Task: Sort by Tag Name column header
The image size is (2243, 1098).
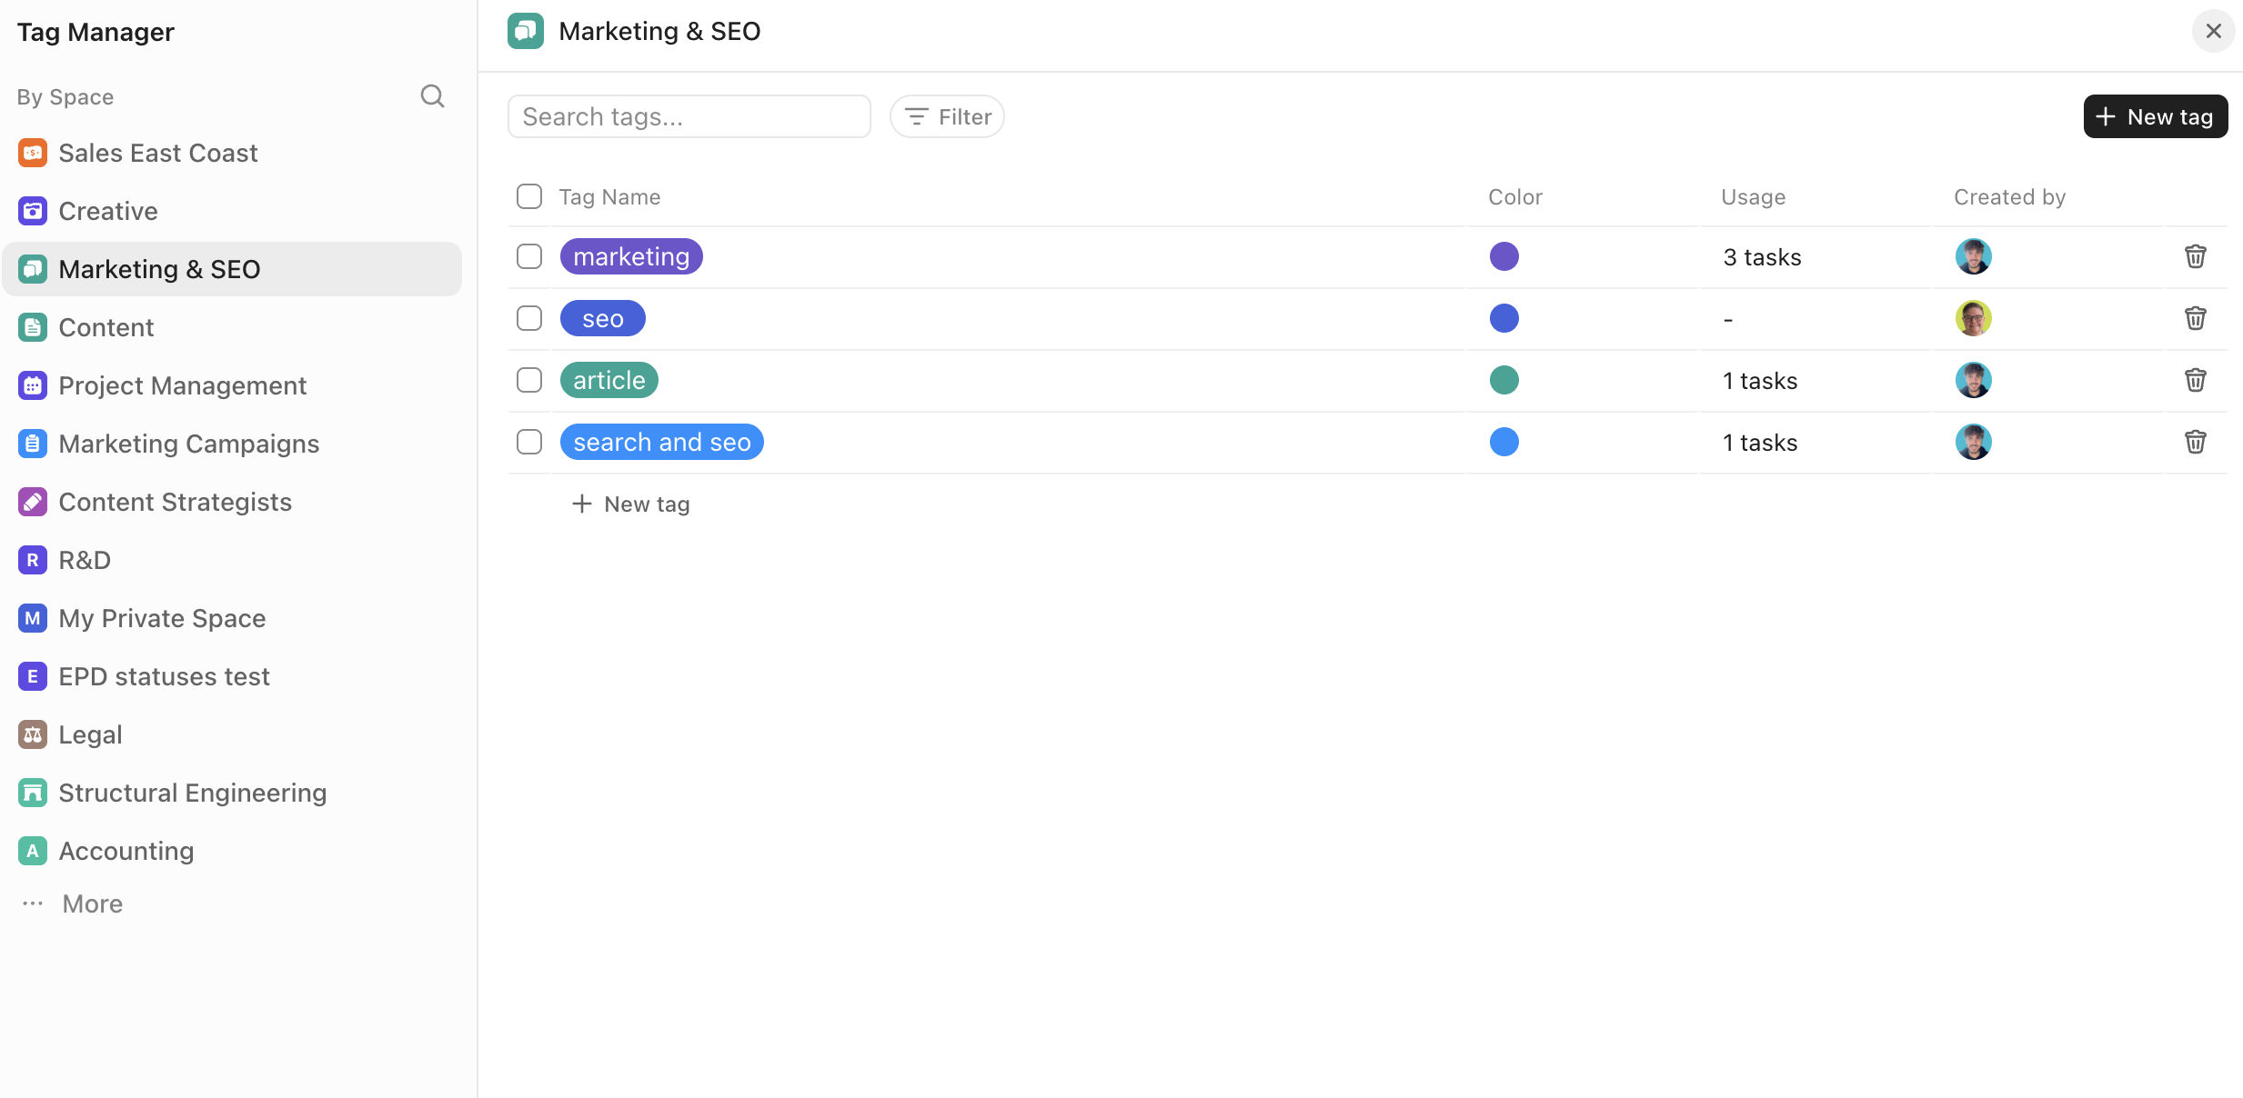Action: 609,197
